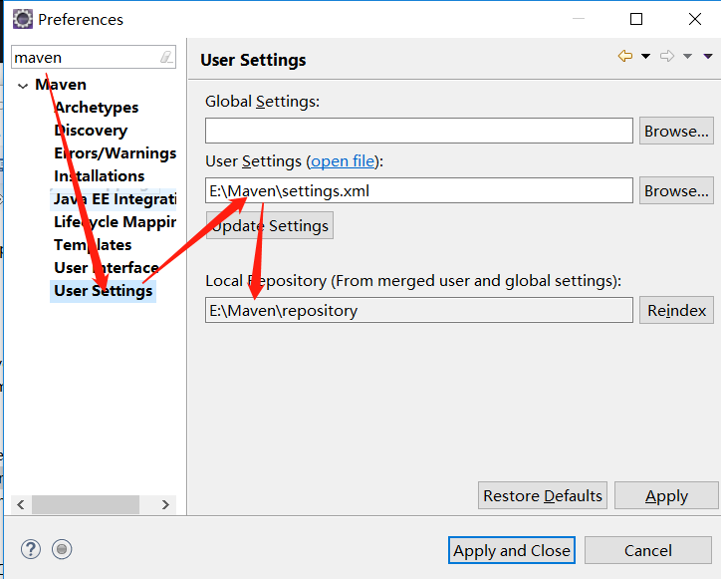
Task: Click the Apply button
Action: click(666, 495)
